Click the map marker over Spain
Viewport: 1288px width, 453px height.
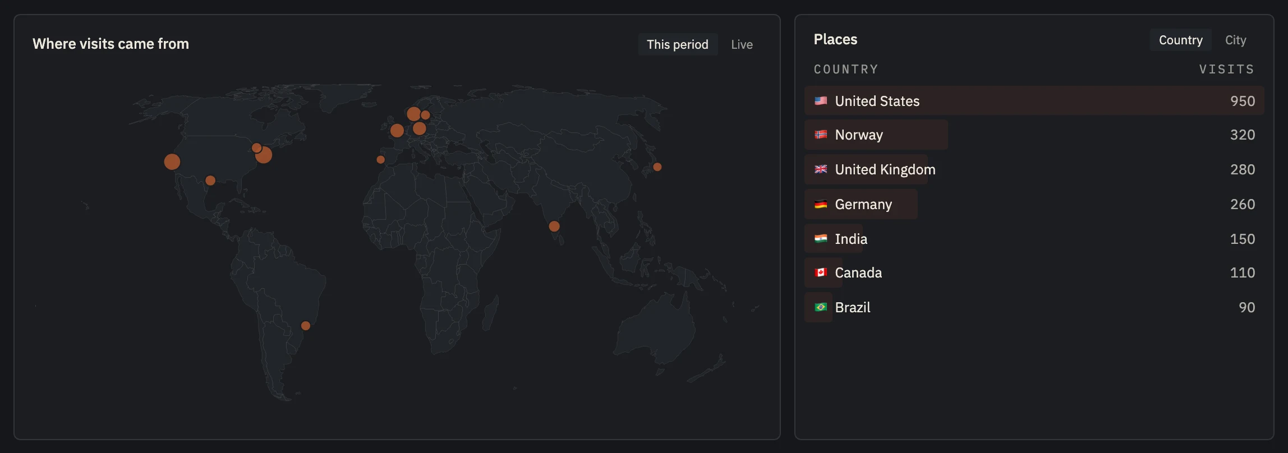click(x=380, y=160)
